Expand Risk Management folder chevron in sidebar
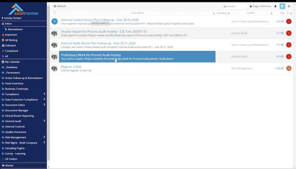 (44, 137)
